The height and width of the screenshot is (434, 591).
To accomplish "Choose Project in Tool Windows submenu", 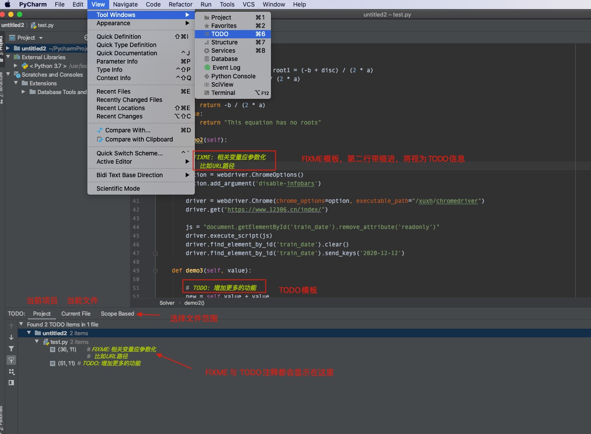I will pyautogui.click(x=233, y=17).
